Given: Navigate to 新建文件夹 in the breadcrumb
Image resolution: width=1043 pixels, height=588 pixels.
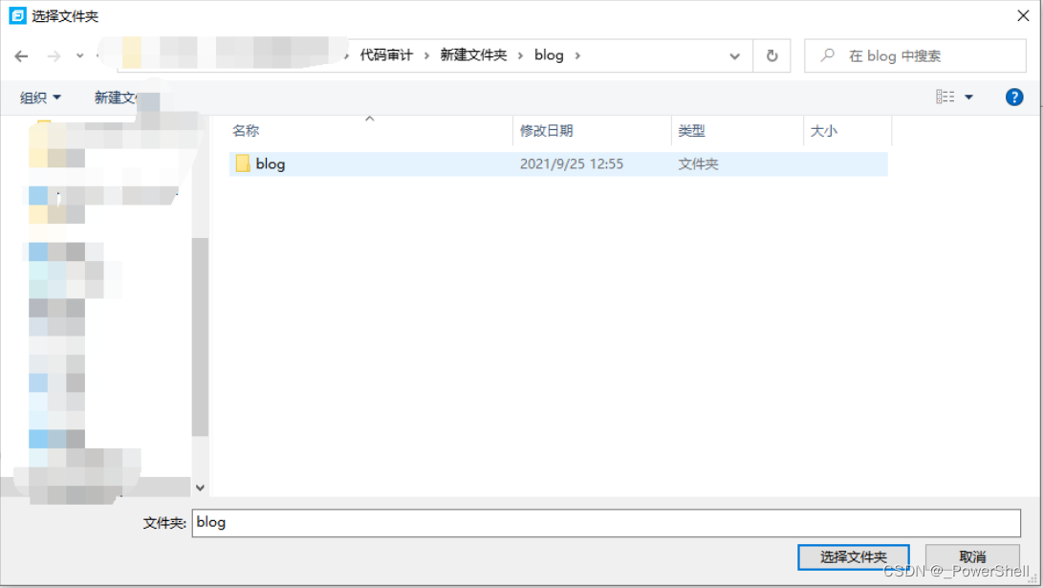Looking at the screenshot, I should click(473, 55).
